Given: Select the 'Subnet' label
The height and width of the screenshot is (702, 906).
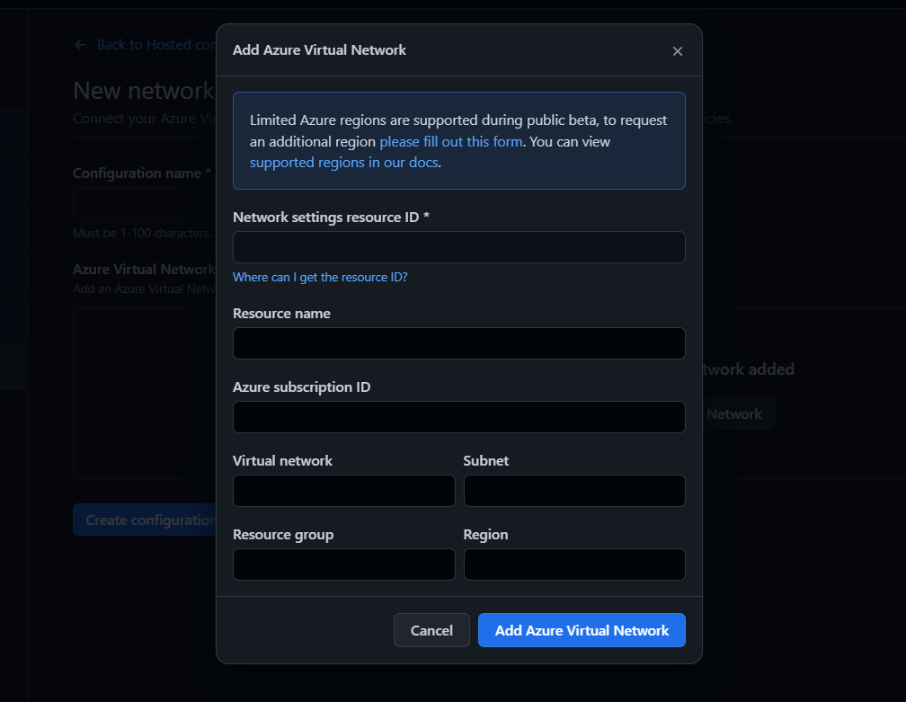Looking at the screenshot, I should (486, 461).
